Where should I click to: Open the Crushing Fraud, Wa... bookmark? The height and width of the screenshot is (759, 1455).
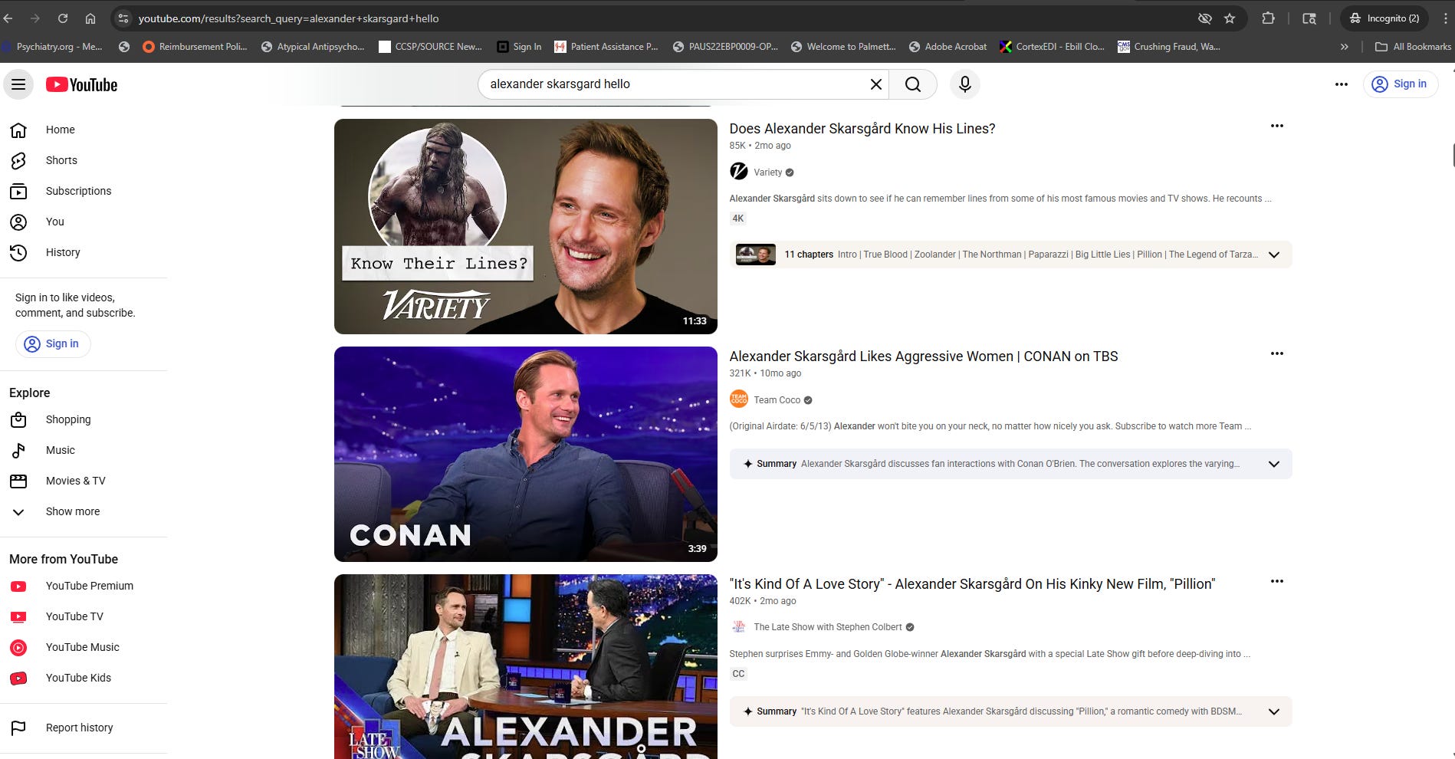1169,47
